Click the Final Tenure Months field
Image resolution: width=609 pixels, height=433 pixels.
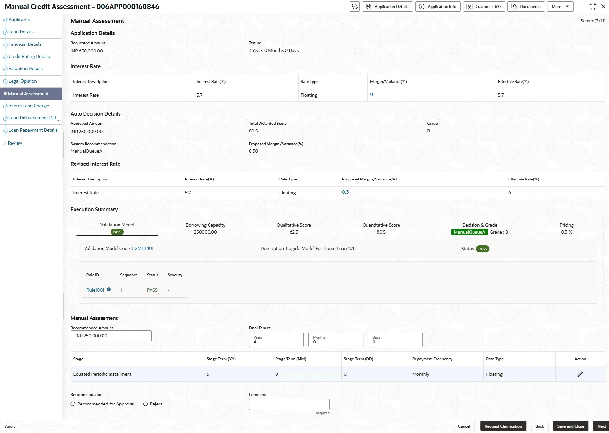point(336,340)
